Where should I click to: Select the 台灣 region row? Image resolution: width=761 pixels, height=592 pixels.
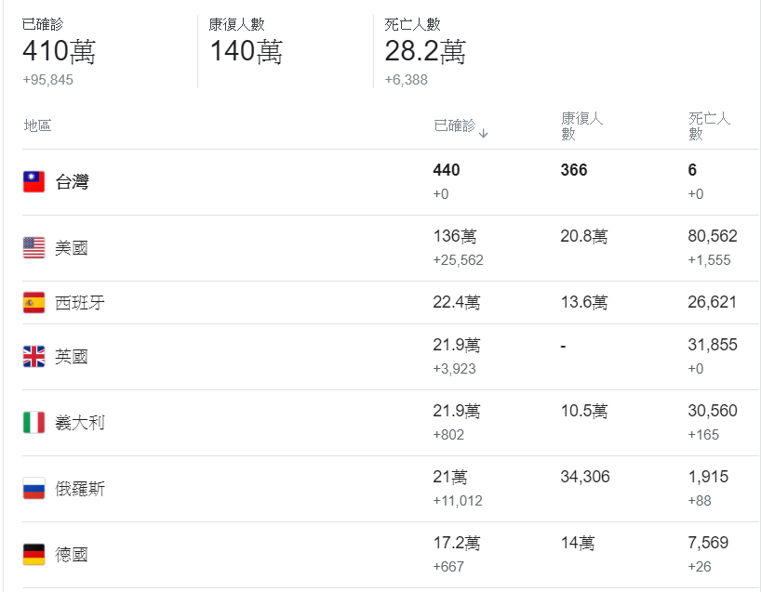tap(390, 182)
